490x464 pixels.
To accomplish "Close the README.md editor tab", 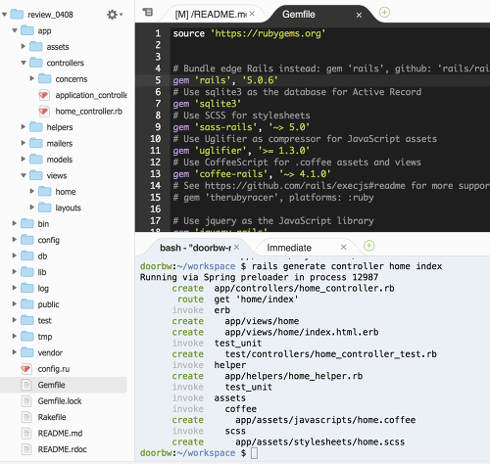I will click(x=252, y=14).
